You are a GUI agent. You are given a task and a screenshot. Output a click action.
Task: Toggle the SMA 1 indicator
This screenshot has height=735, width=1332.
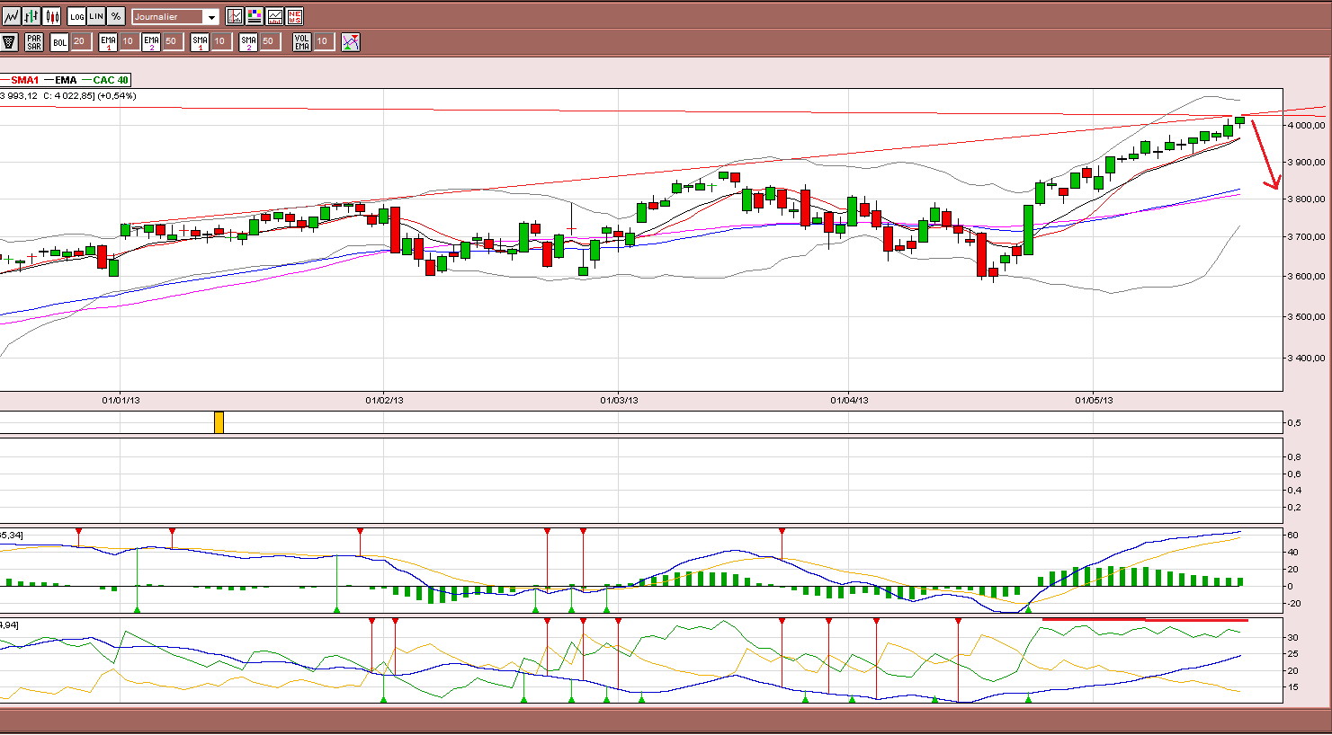coord(200,41)
